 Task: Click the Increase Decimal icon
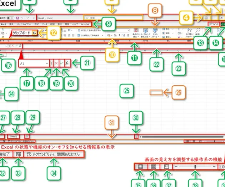click(x=124, y=35)
